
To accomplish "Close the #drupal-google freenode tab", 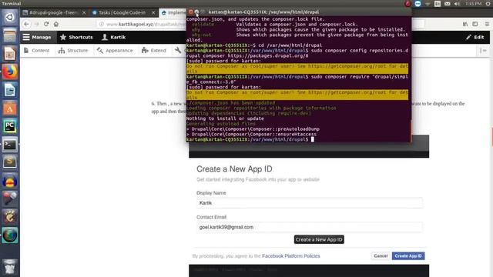I will (84, 12).
